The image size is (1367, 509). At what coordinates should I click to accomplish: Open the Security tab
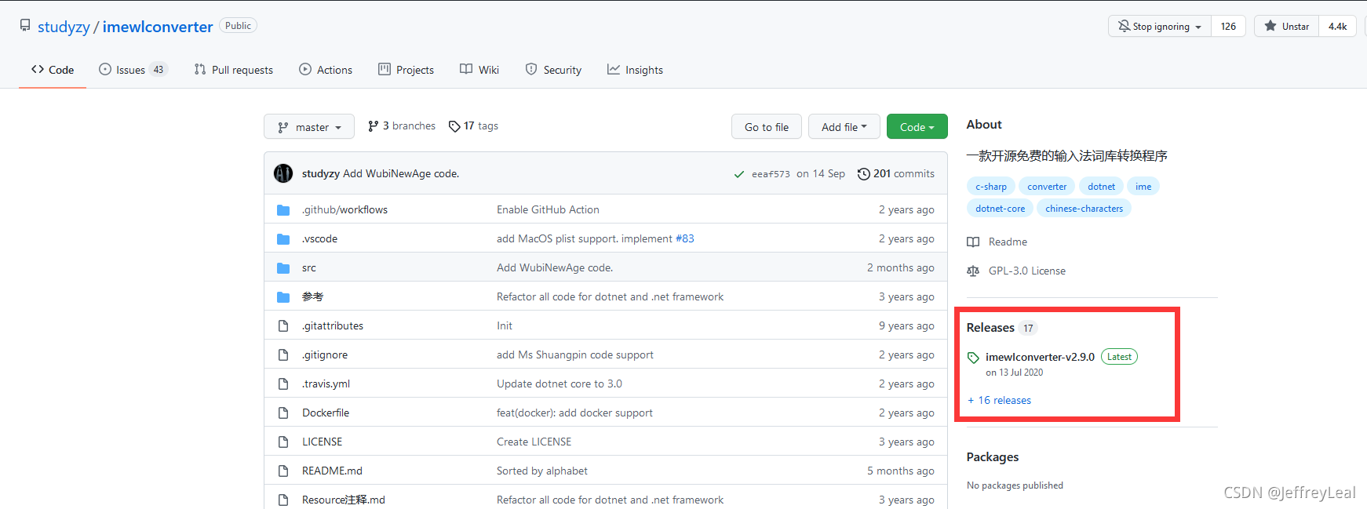click(553, 70)
